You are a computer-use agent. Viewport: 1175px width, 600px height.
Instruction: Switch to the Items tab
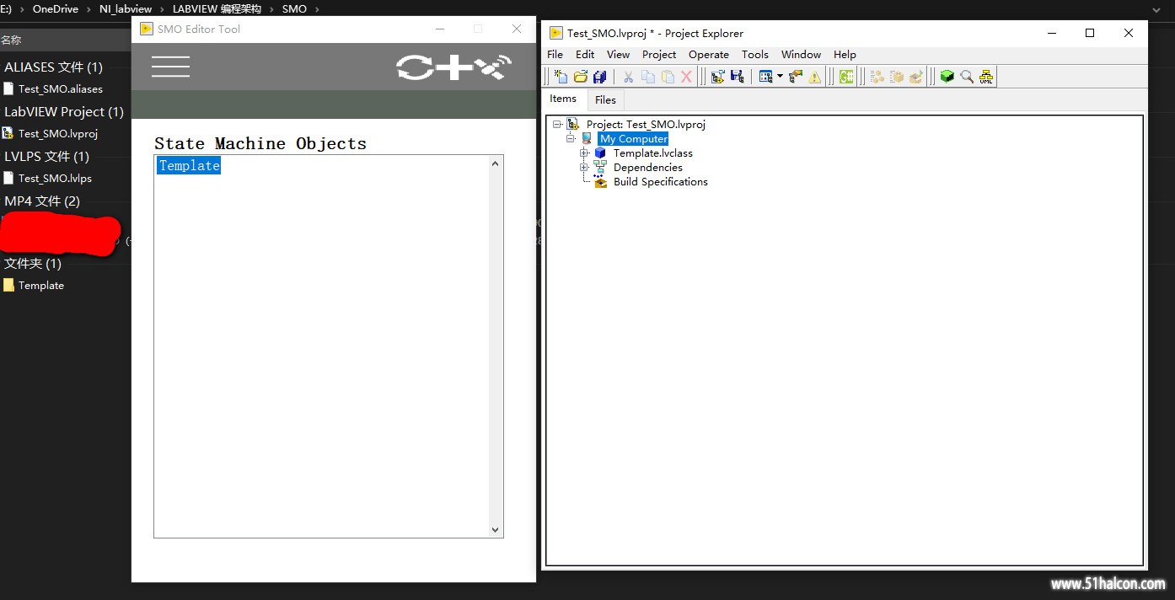pos(563,99)
